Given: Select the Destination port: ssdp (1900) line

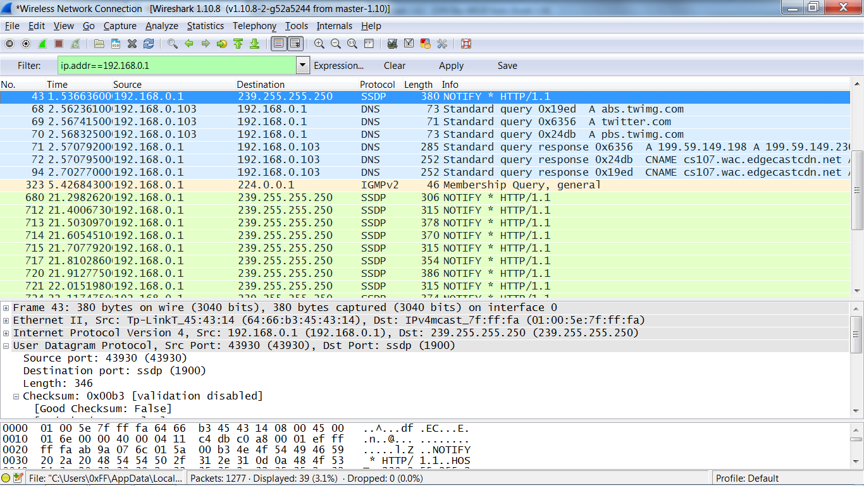Looking at the screenshot, I should [x=114, y=371].
